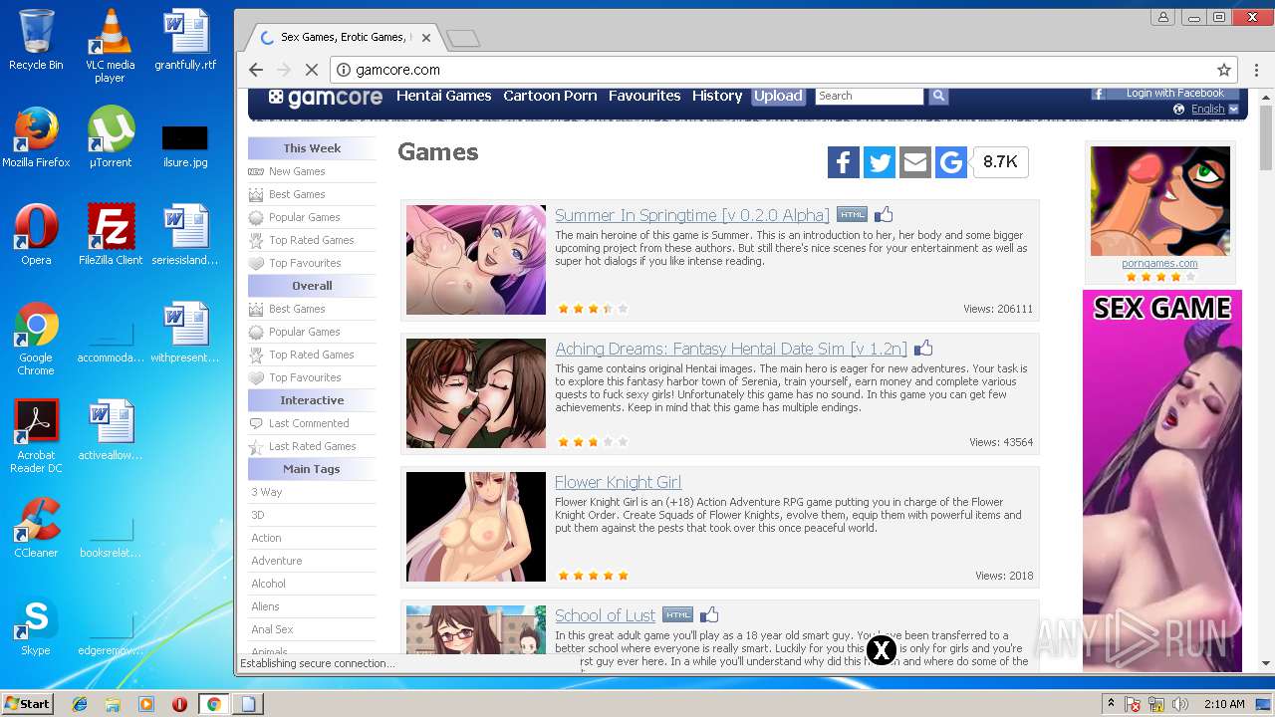Open the activeallow document on desktop

tap(111, 430)
